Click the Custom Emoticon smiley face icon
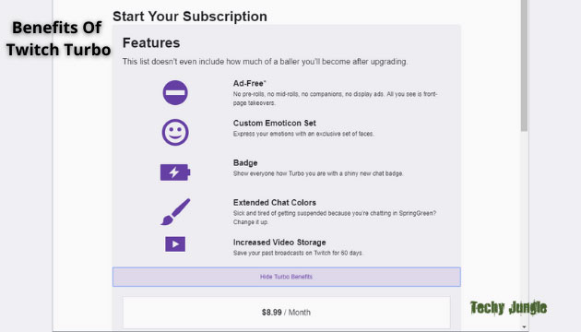This screenshot has height=332, width=581. point(175,132)
